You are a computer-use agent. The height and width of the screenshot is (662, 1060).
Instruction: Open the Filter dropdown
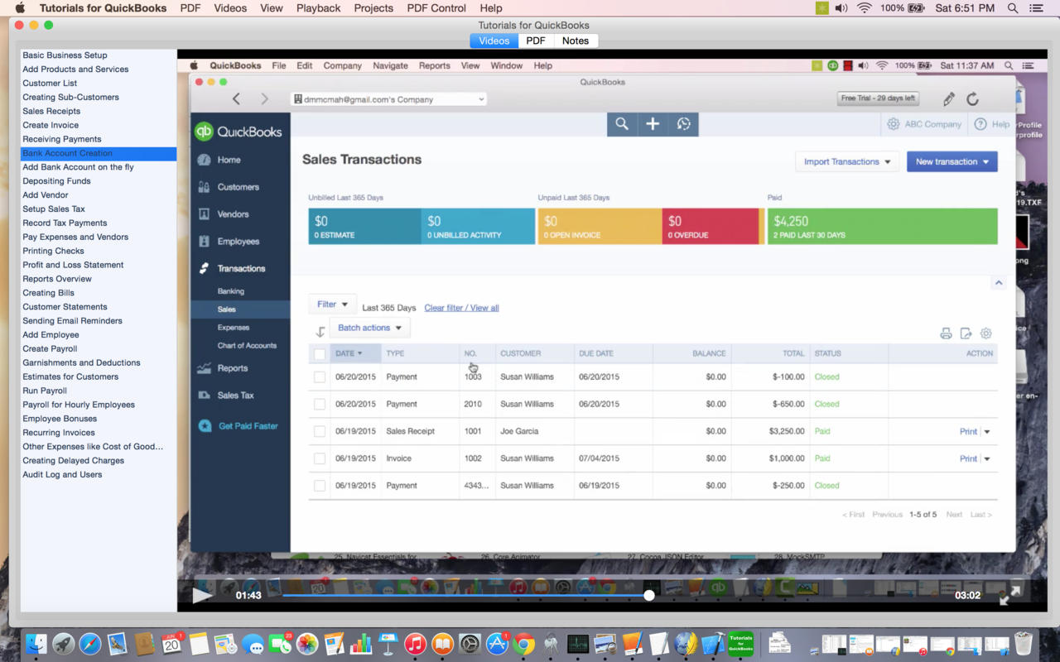(x=332, y=305)
